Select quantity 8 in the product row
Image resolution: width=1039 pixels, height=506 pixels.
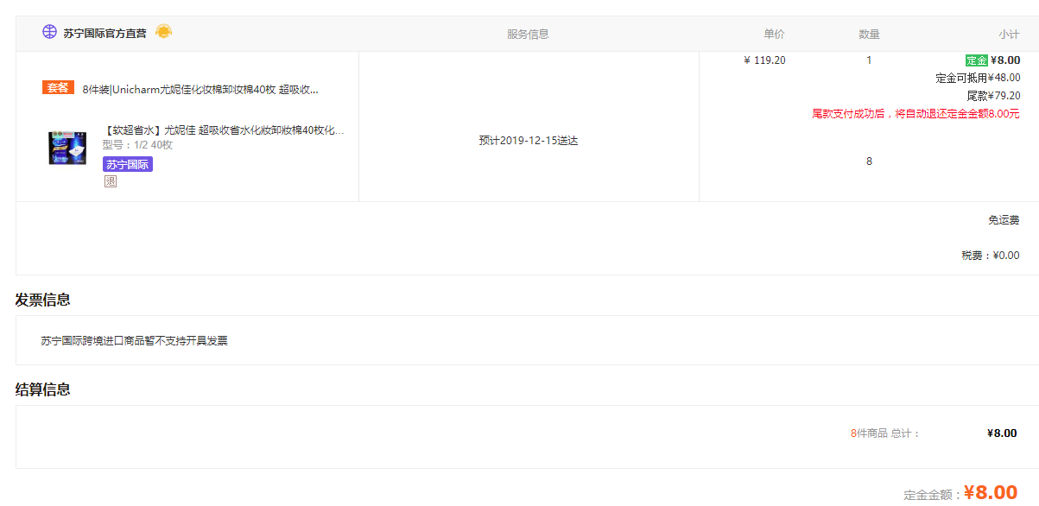coord(869,161)
